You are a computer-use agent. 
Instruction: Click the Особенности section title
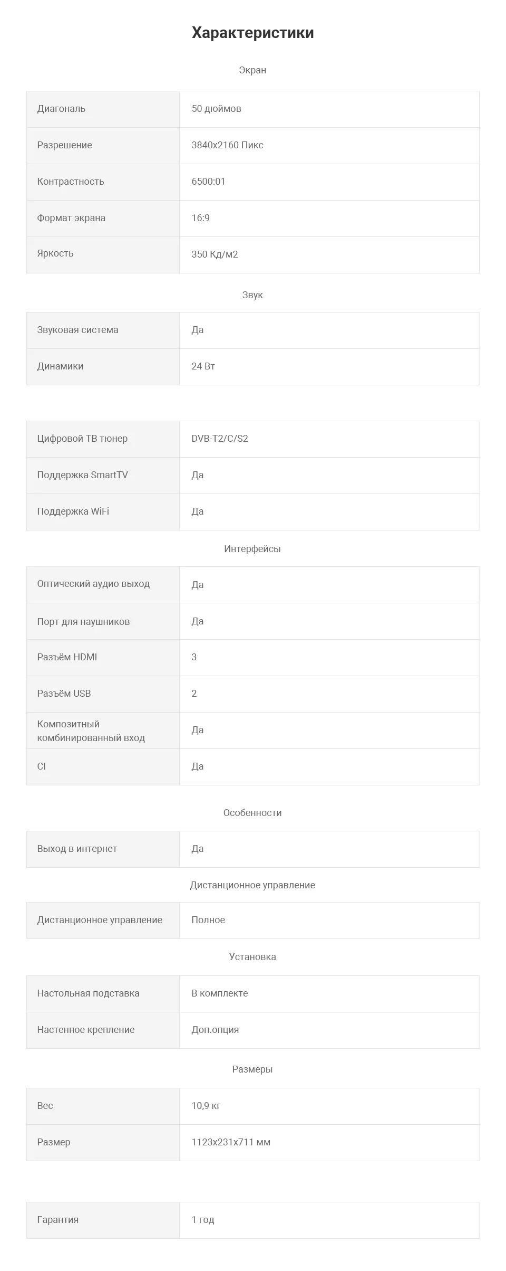point(252,813)
